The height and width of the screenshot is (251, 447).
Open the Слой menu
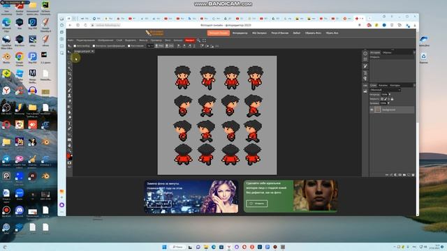tap(119, 40)
